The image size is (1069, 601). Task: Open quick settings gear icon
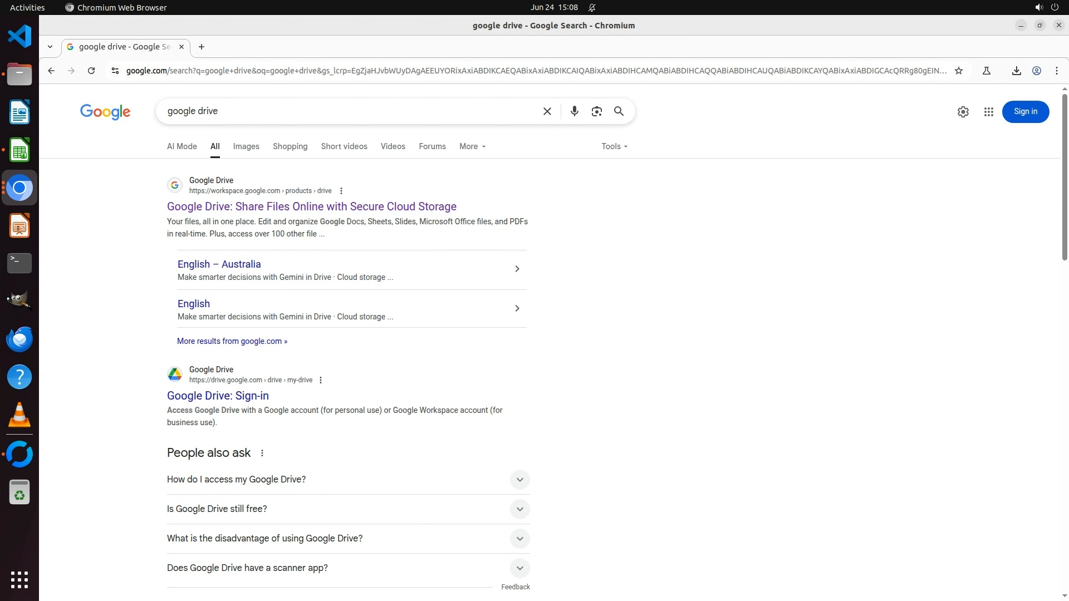coord(963,112)
